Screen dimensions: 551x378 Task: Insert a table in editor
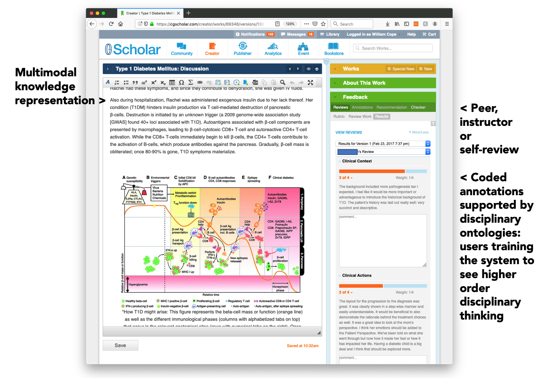172,82
